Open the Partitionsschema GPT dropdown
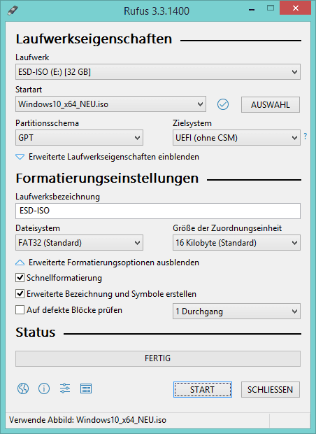This screenshot has height=434, width=316. click(79, 138)
